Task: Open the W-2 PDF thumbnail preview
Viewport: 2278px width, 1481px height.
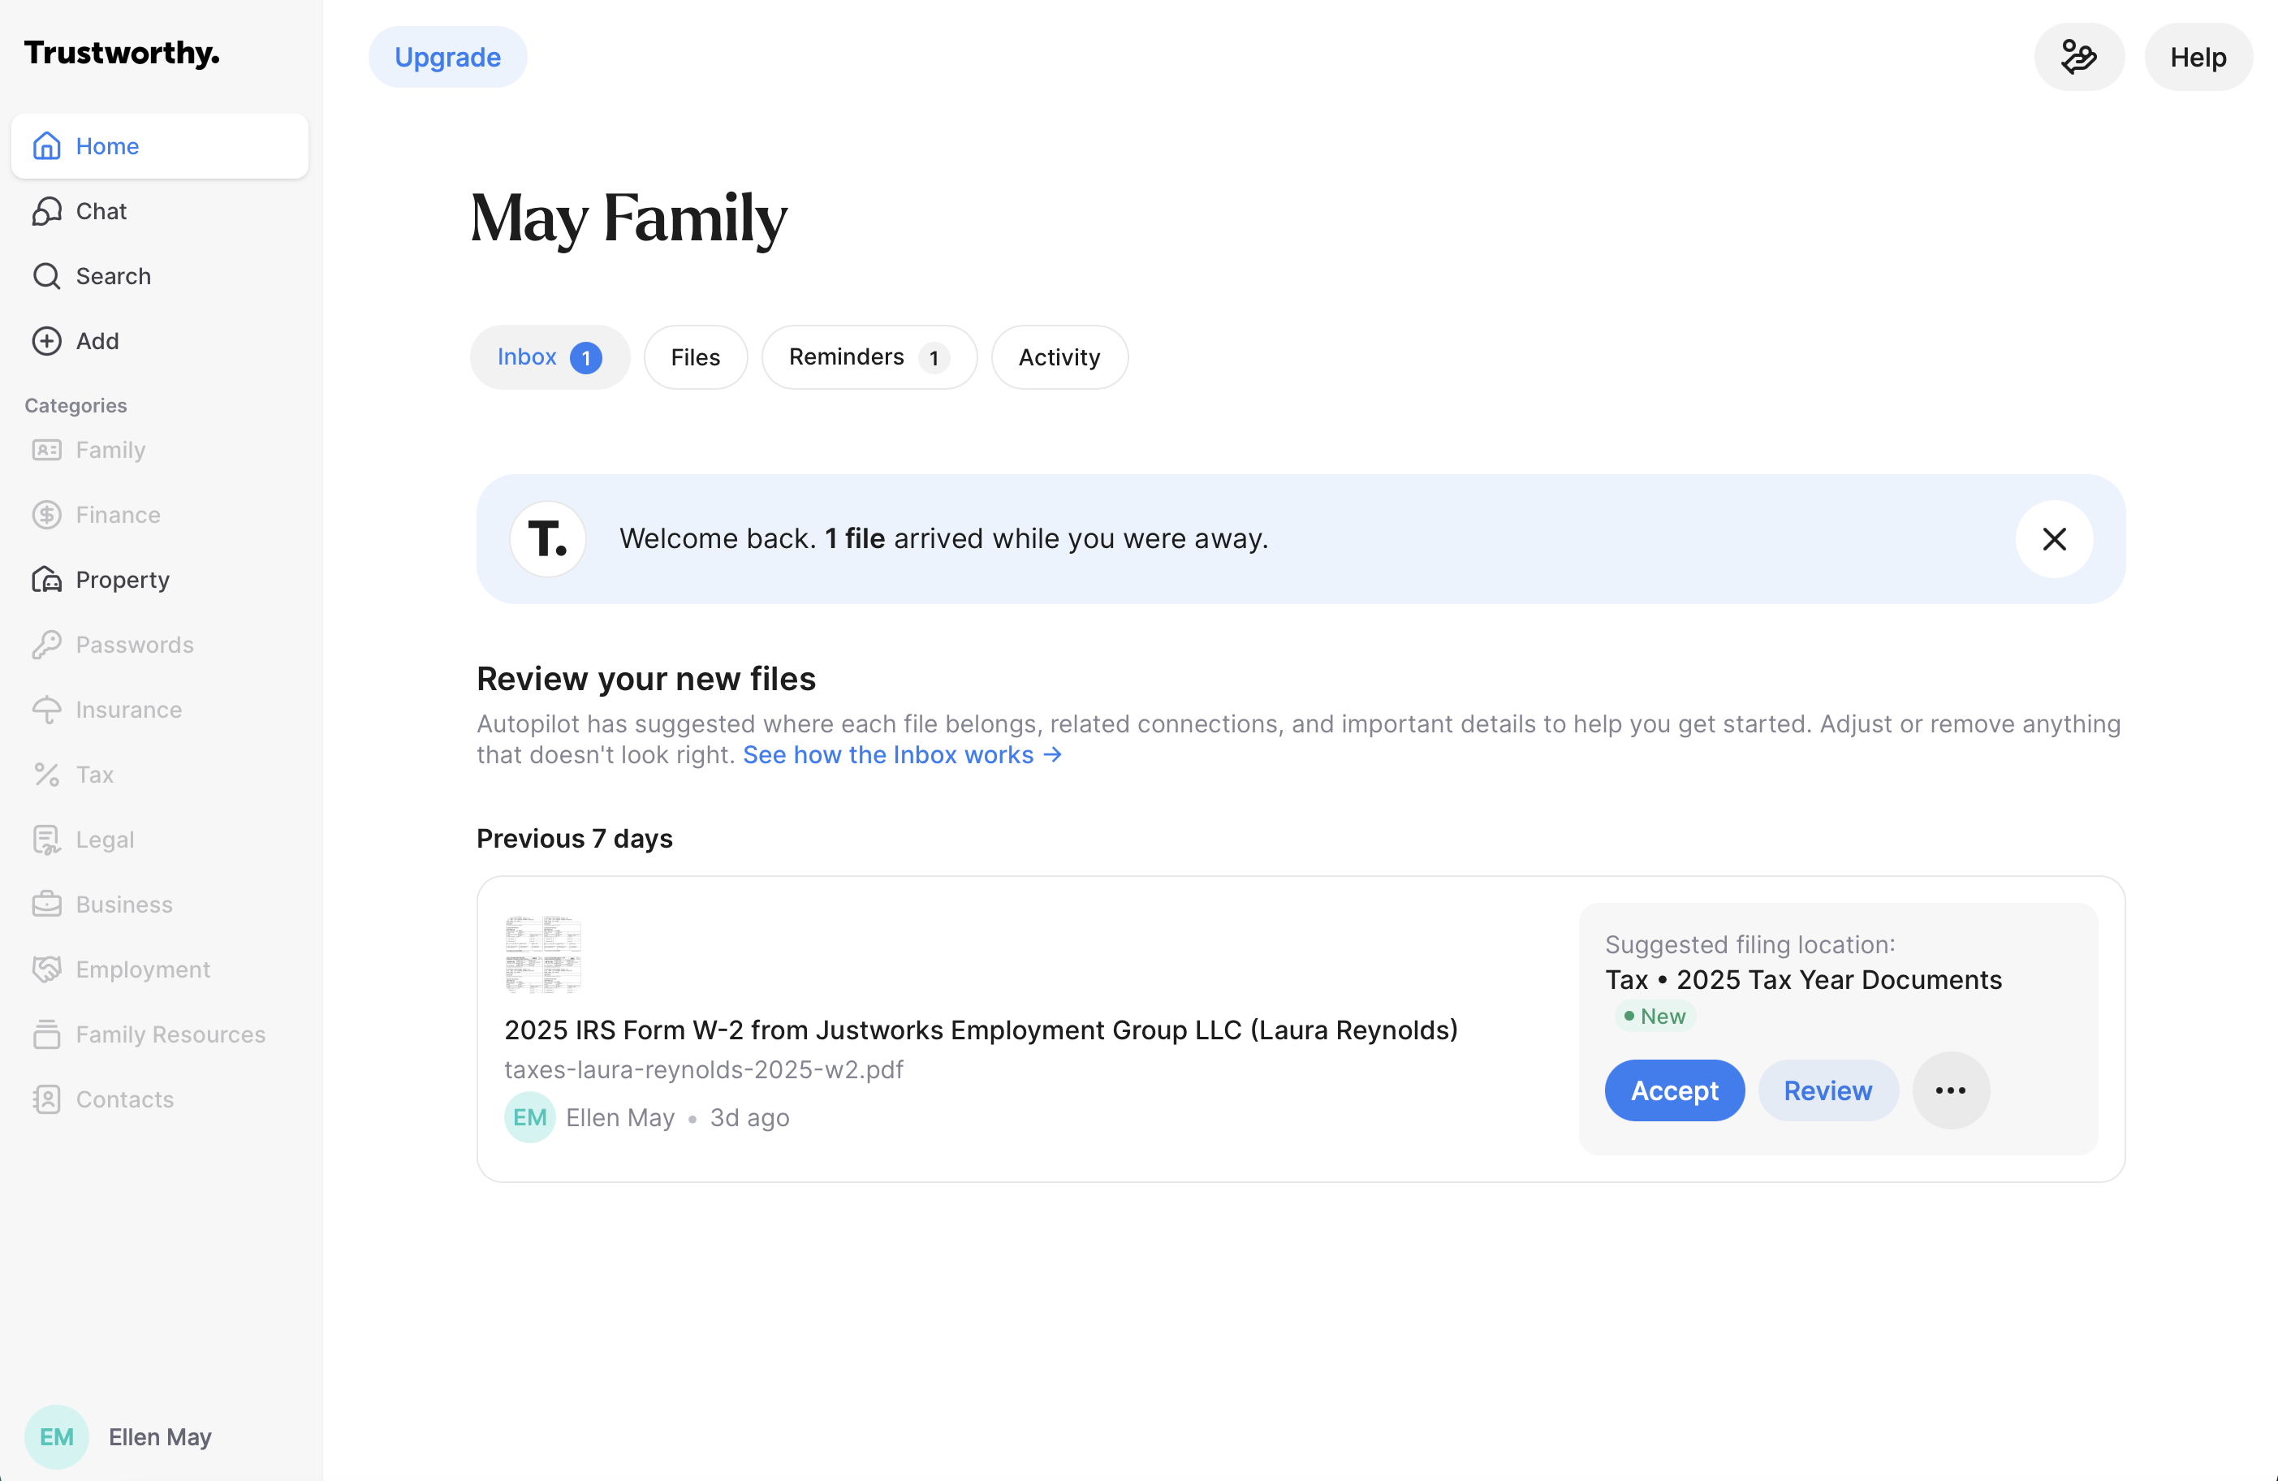Action: coord(542,953)
